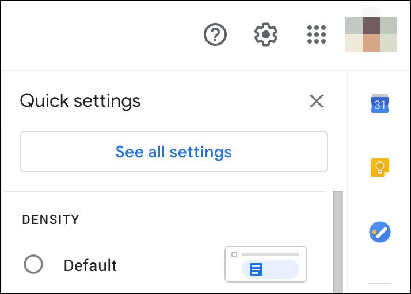Image resolution: width=411 pixels, height=294 pixels.
Task: Select the Default density radio button
Action: [x=33, y=265]
